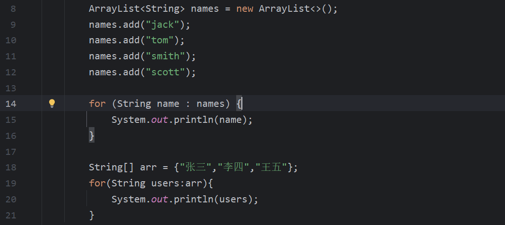This screenshot has width=505, height=225.
Task: Click ArrayList<String> type declaration
Action: [x=137, y=8]
